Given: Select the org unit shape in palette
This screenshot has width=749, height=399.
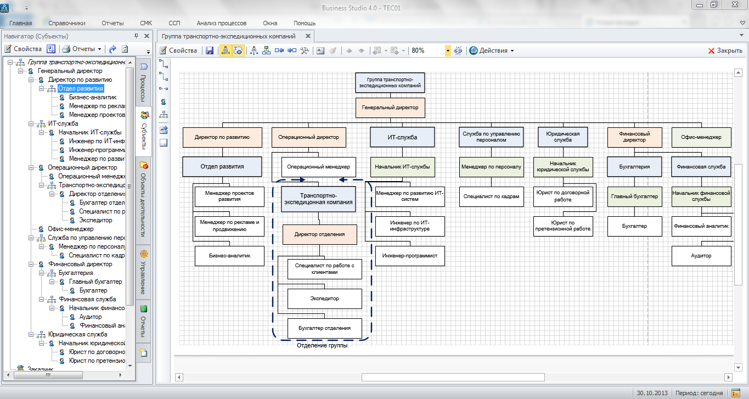Looking at the screenshot, I should (x=164, y=115).
